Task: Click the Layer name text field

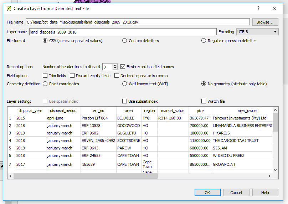Action: [123, 32]
